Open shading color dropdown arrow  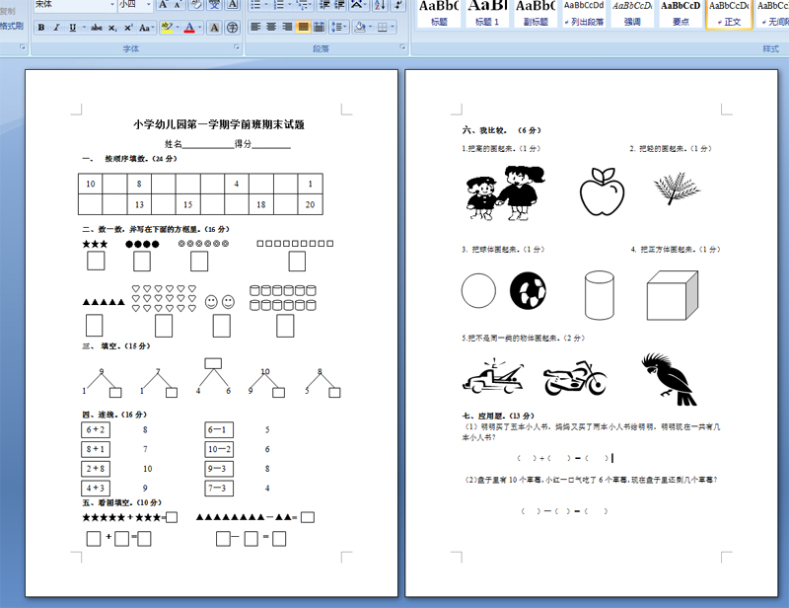pyautogui.click(x=371, y=28)
